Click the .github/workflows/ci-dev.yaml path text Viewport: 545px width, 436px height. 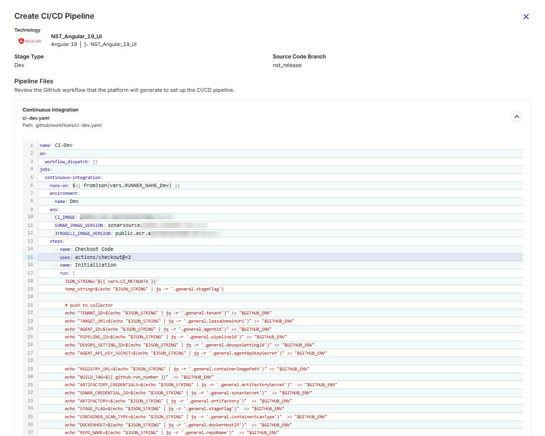pyautogui.click(x=62, y=125)
